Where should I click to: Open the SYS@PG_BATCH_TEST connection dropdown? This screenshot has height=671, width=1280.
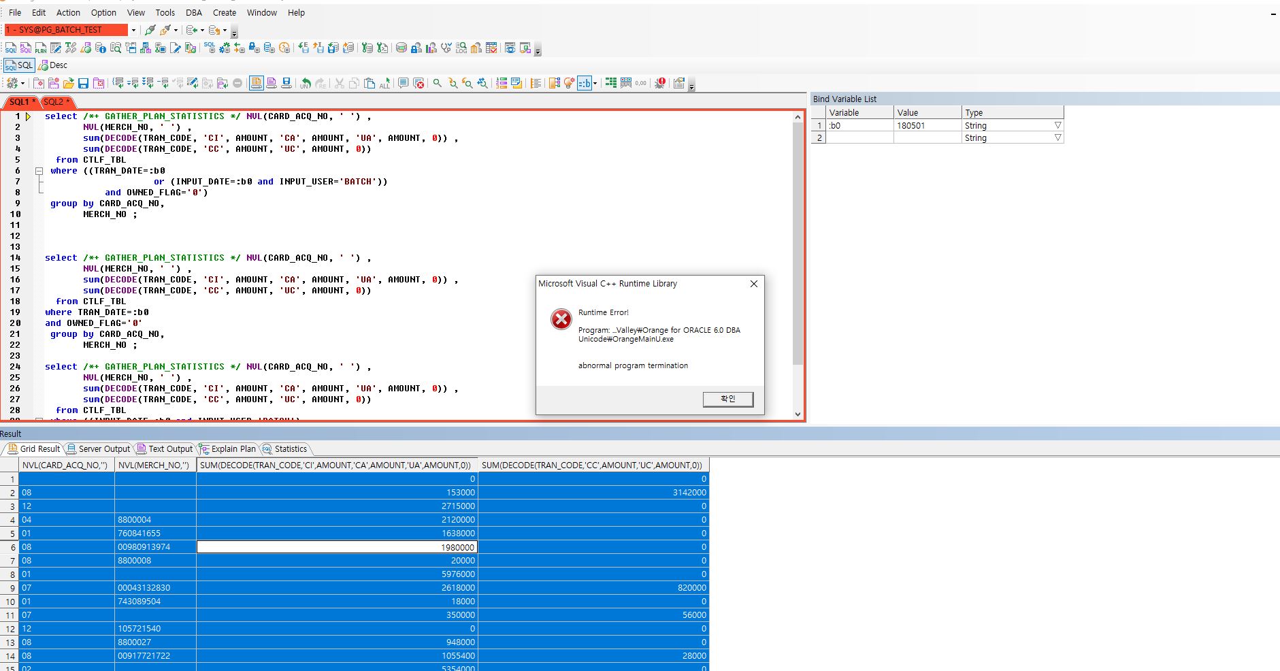(133, 30)
